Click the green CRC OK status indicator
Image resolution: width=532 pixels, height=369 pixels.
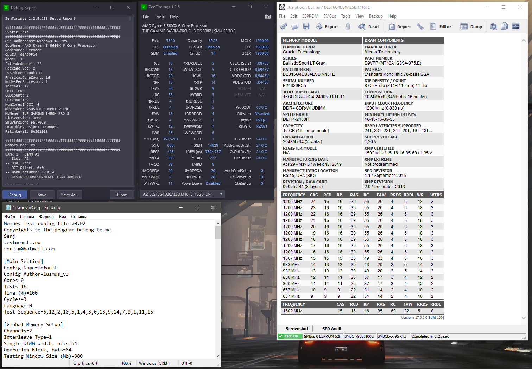pyautogui.click(x=290, y=336)
